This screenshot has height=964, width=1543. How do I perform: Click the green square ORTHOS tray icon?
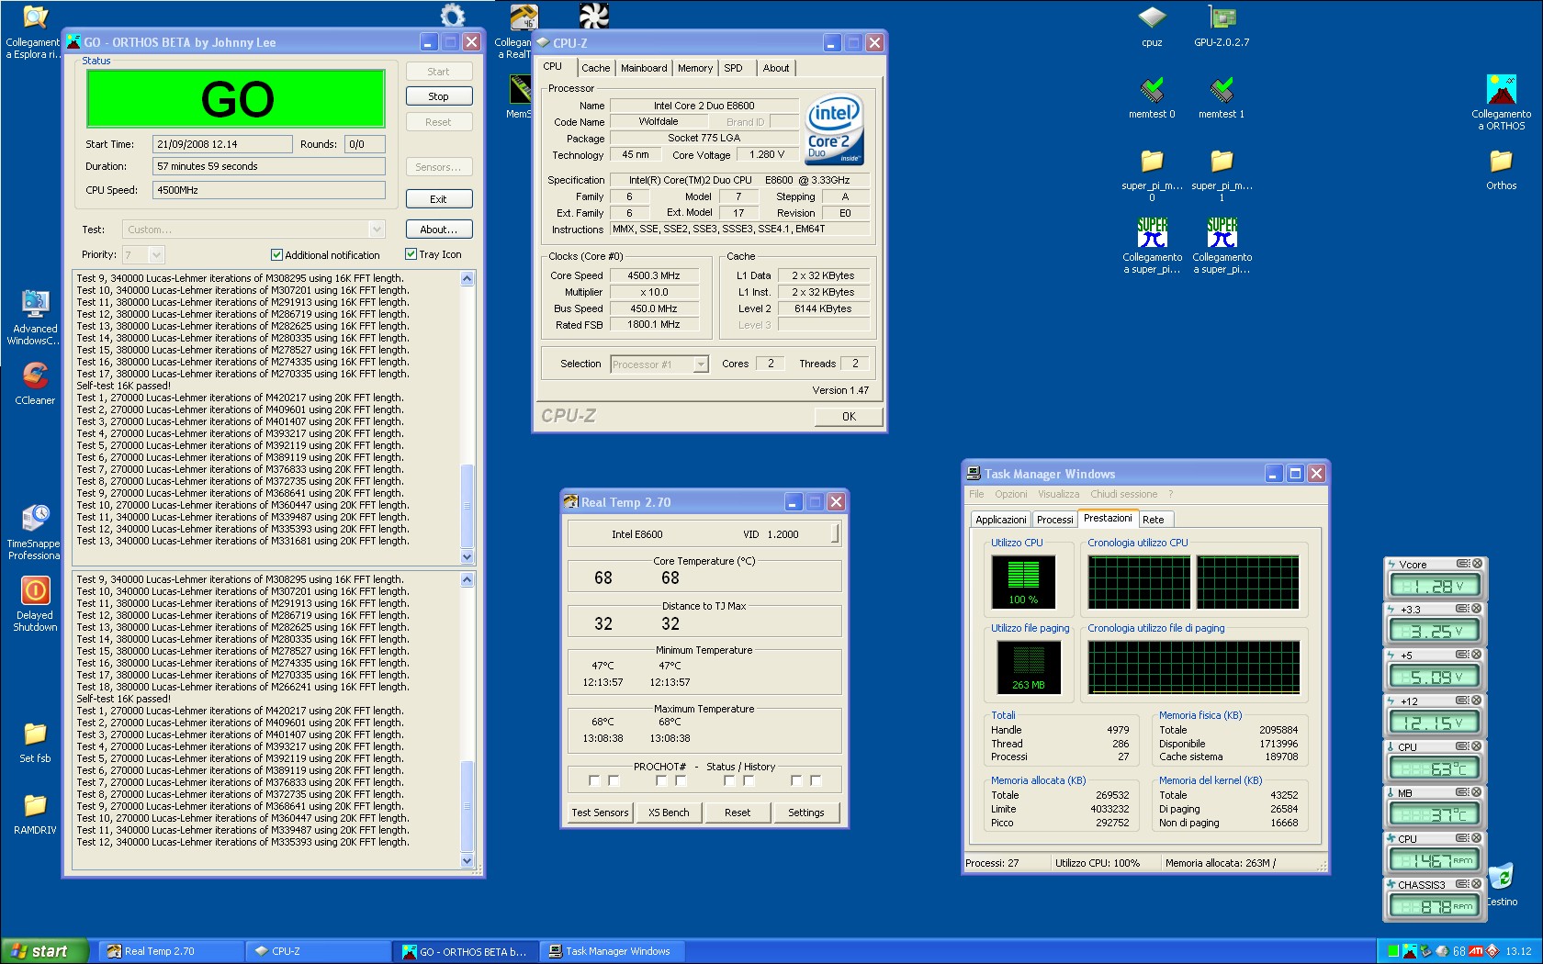coord(1393,951)
